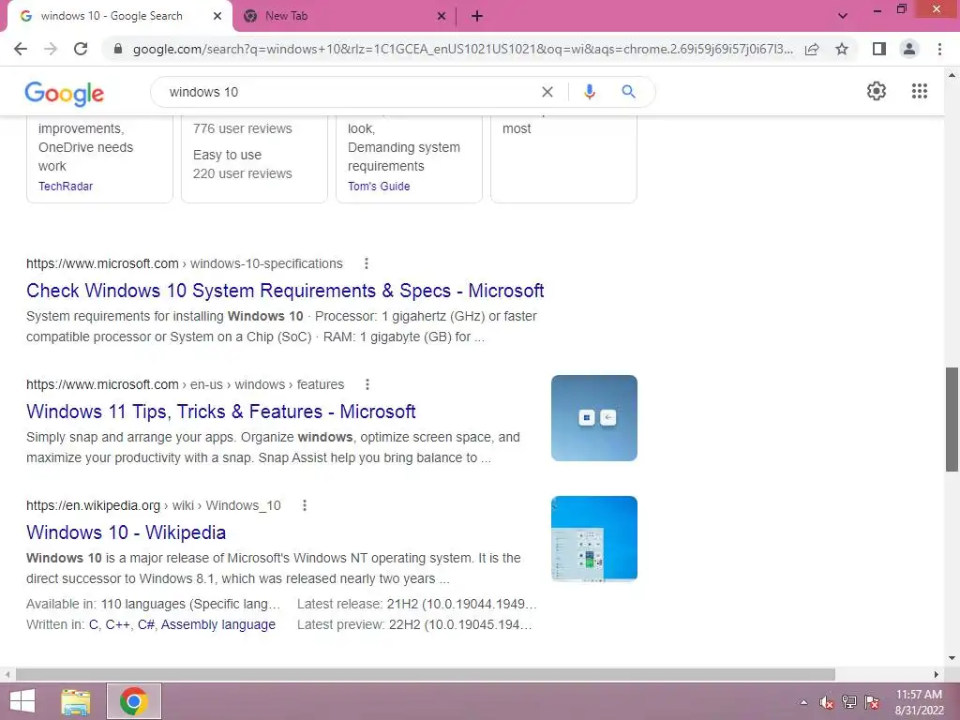Screen dimensions: 960x720
Task: Show hidden tray icons
Action: [803, 702]
